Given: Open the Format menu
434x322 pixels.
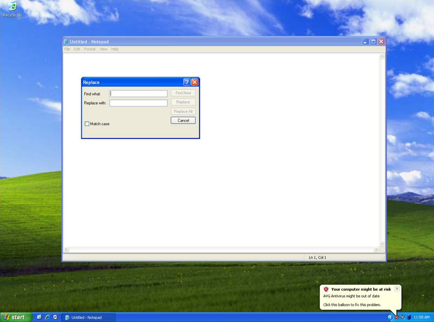Looking at the screenshot, I should point(90,49).
